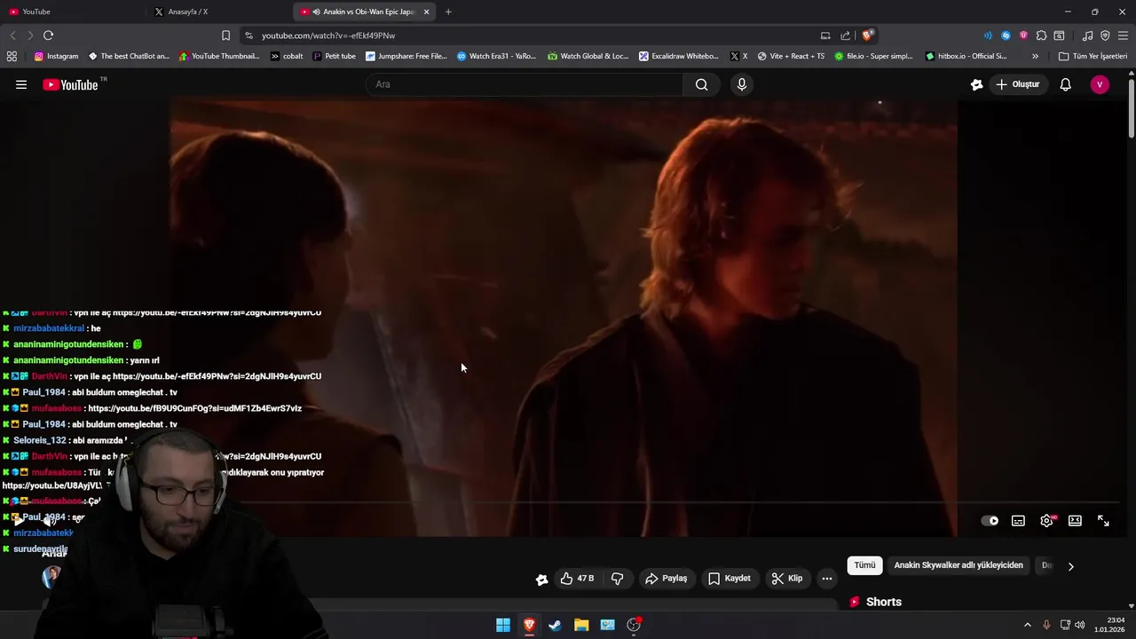Screen dimensions: 1136x639
Task: Open Steam from the taskbar
Action: coord(556,625)
